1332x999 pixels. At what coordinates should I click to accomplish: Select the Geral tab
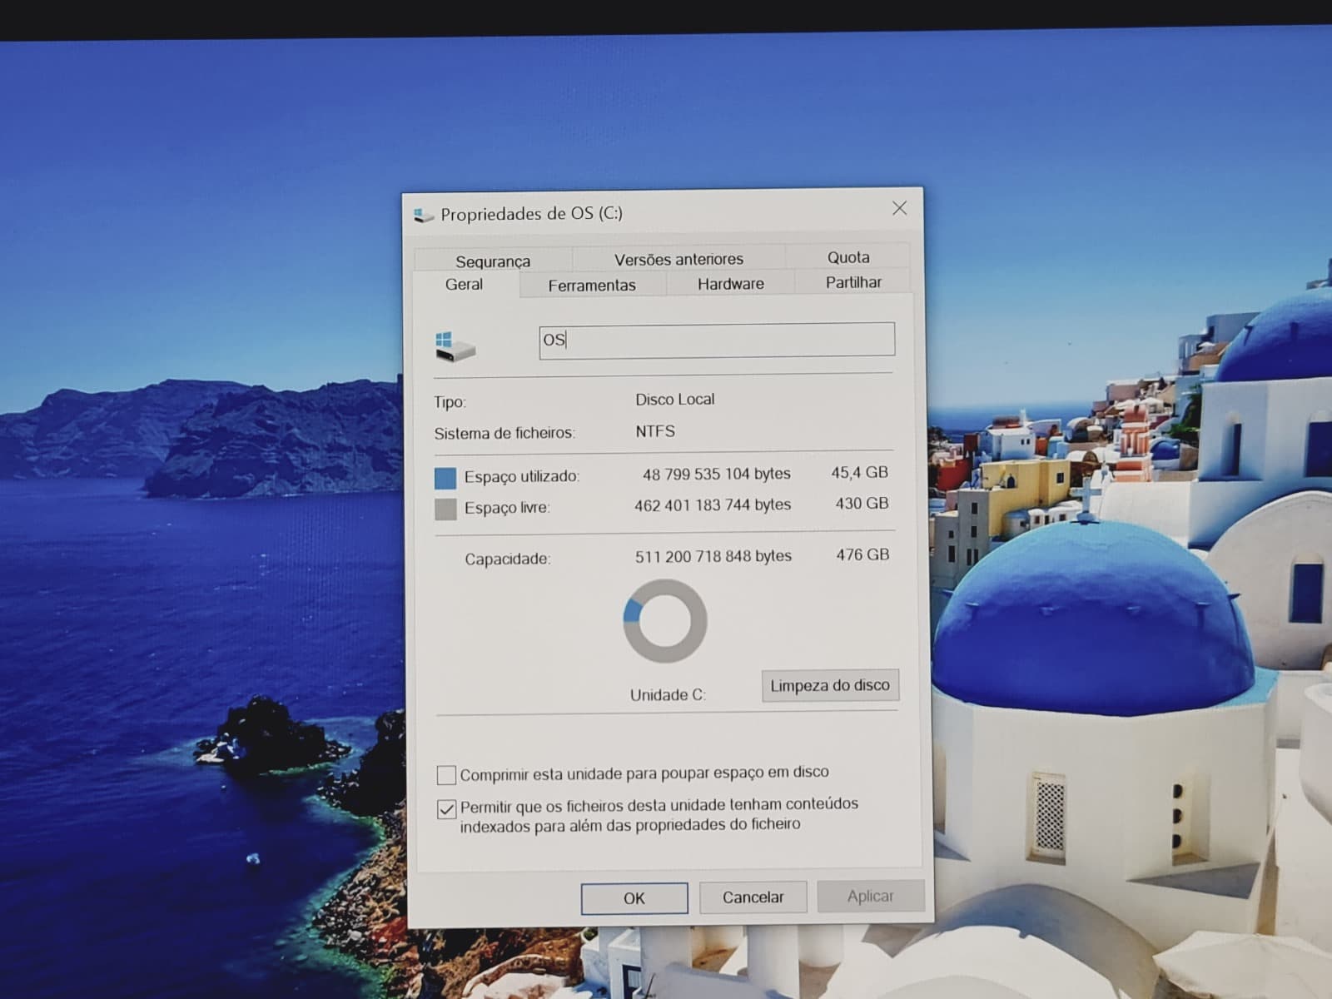click(464, 284)
